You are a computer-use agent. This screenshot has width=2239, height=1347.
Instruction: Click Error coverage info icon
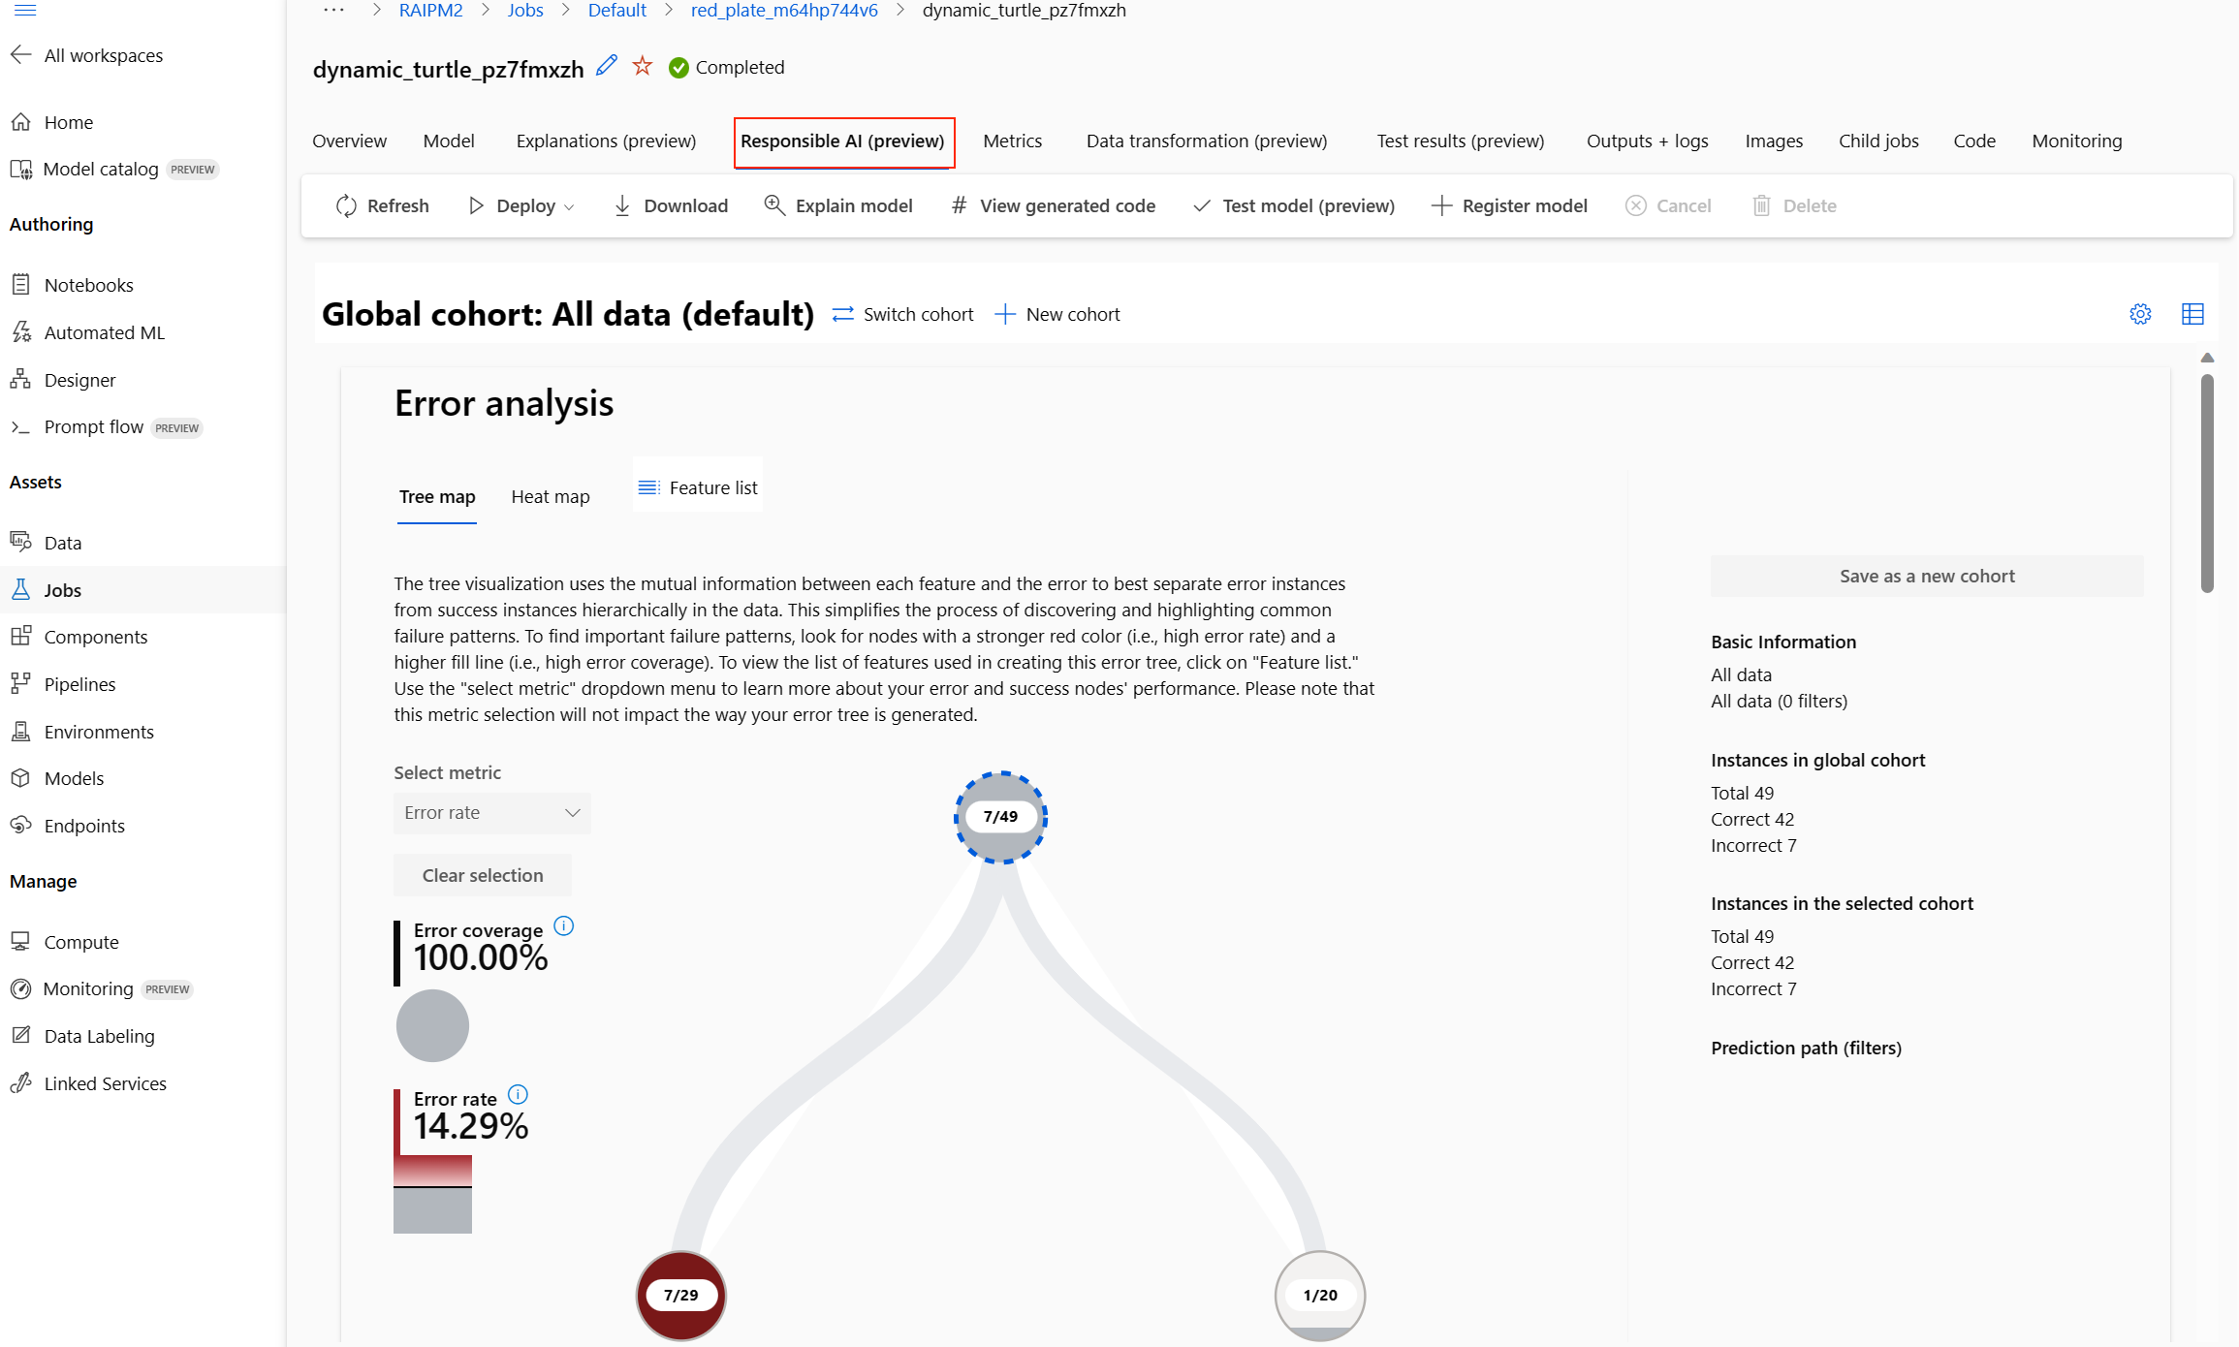tap(563, 926)
